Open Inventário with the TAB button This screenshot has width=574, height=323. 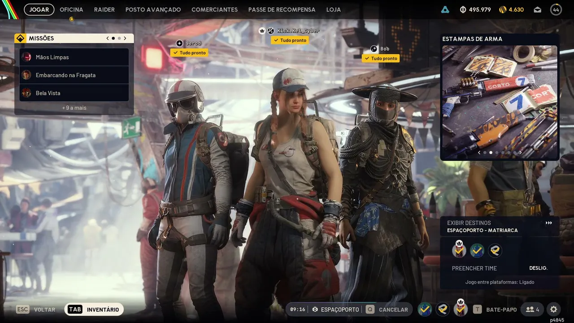[94, 310]
